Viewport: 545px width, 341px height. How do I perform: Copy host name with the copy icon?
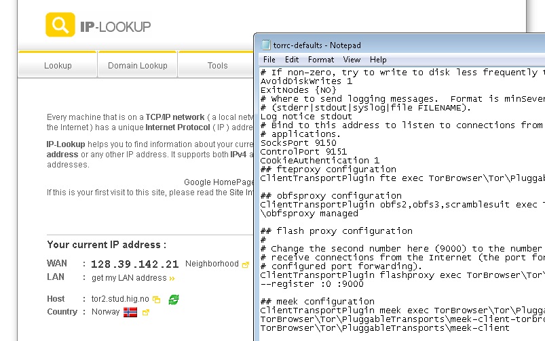157,300
